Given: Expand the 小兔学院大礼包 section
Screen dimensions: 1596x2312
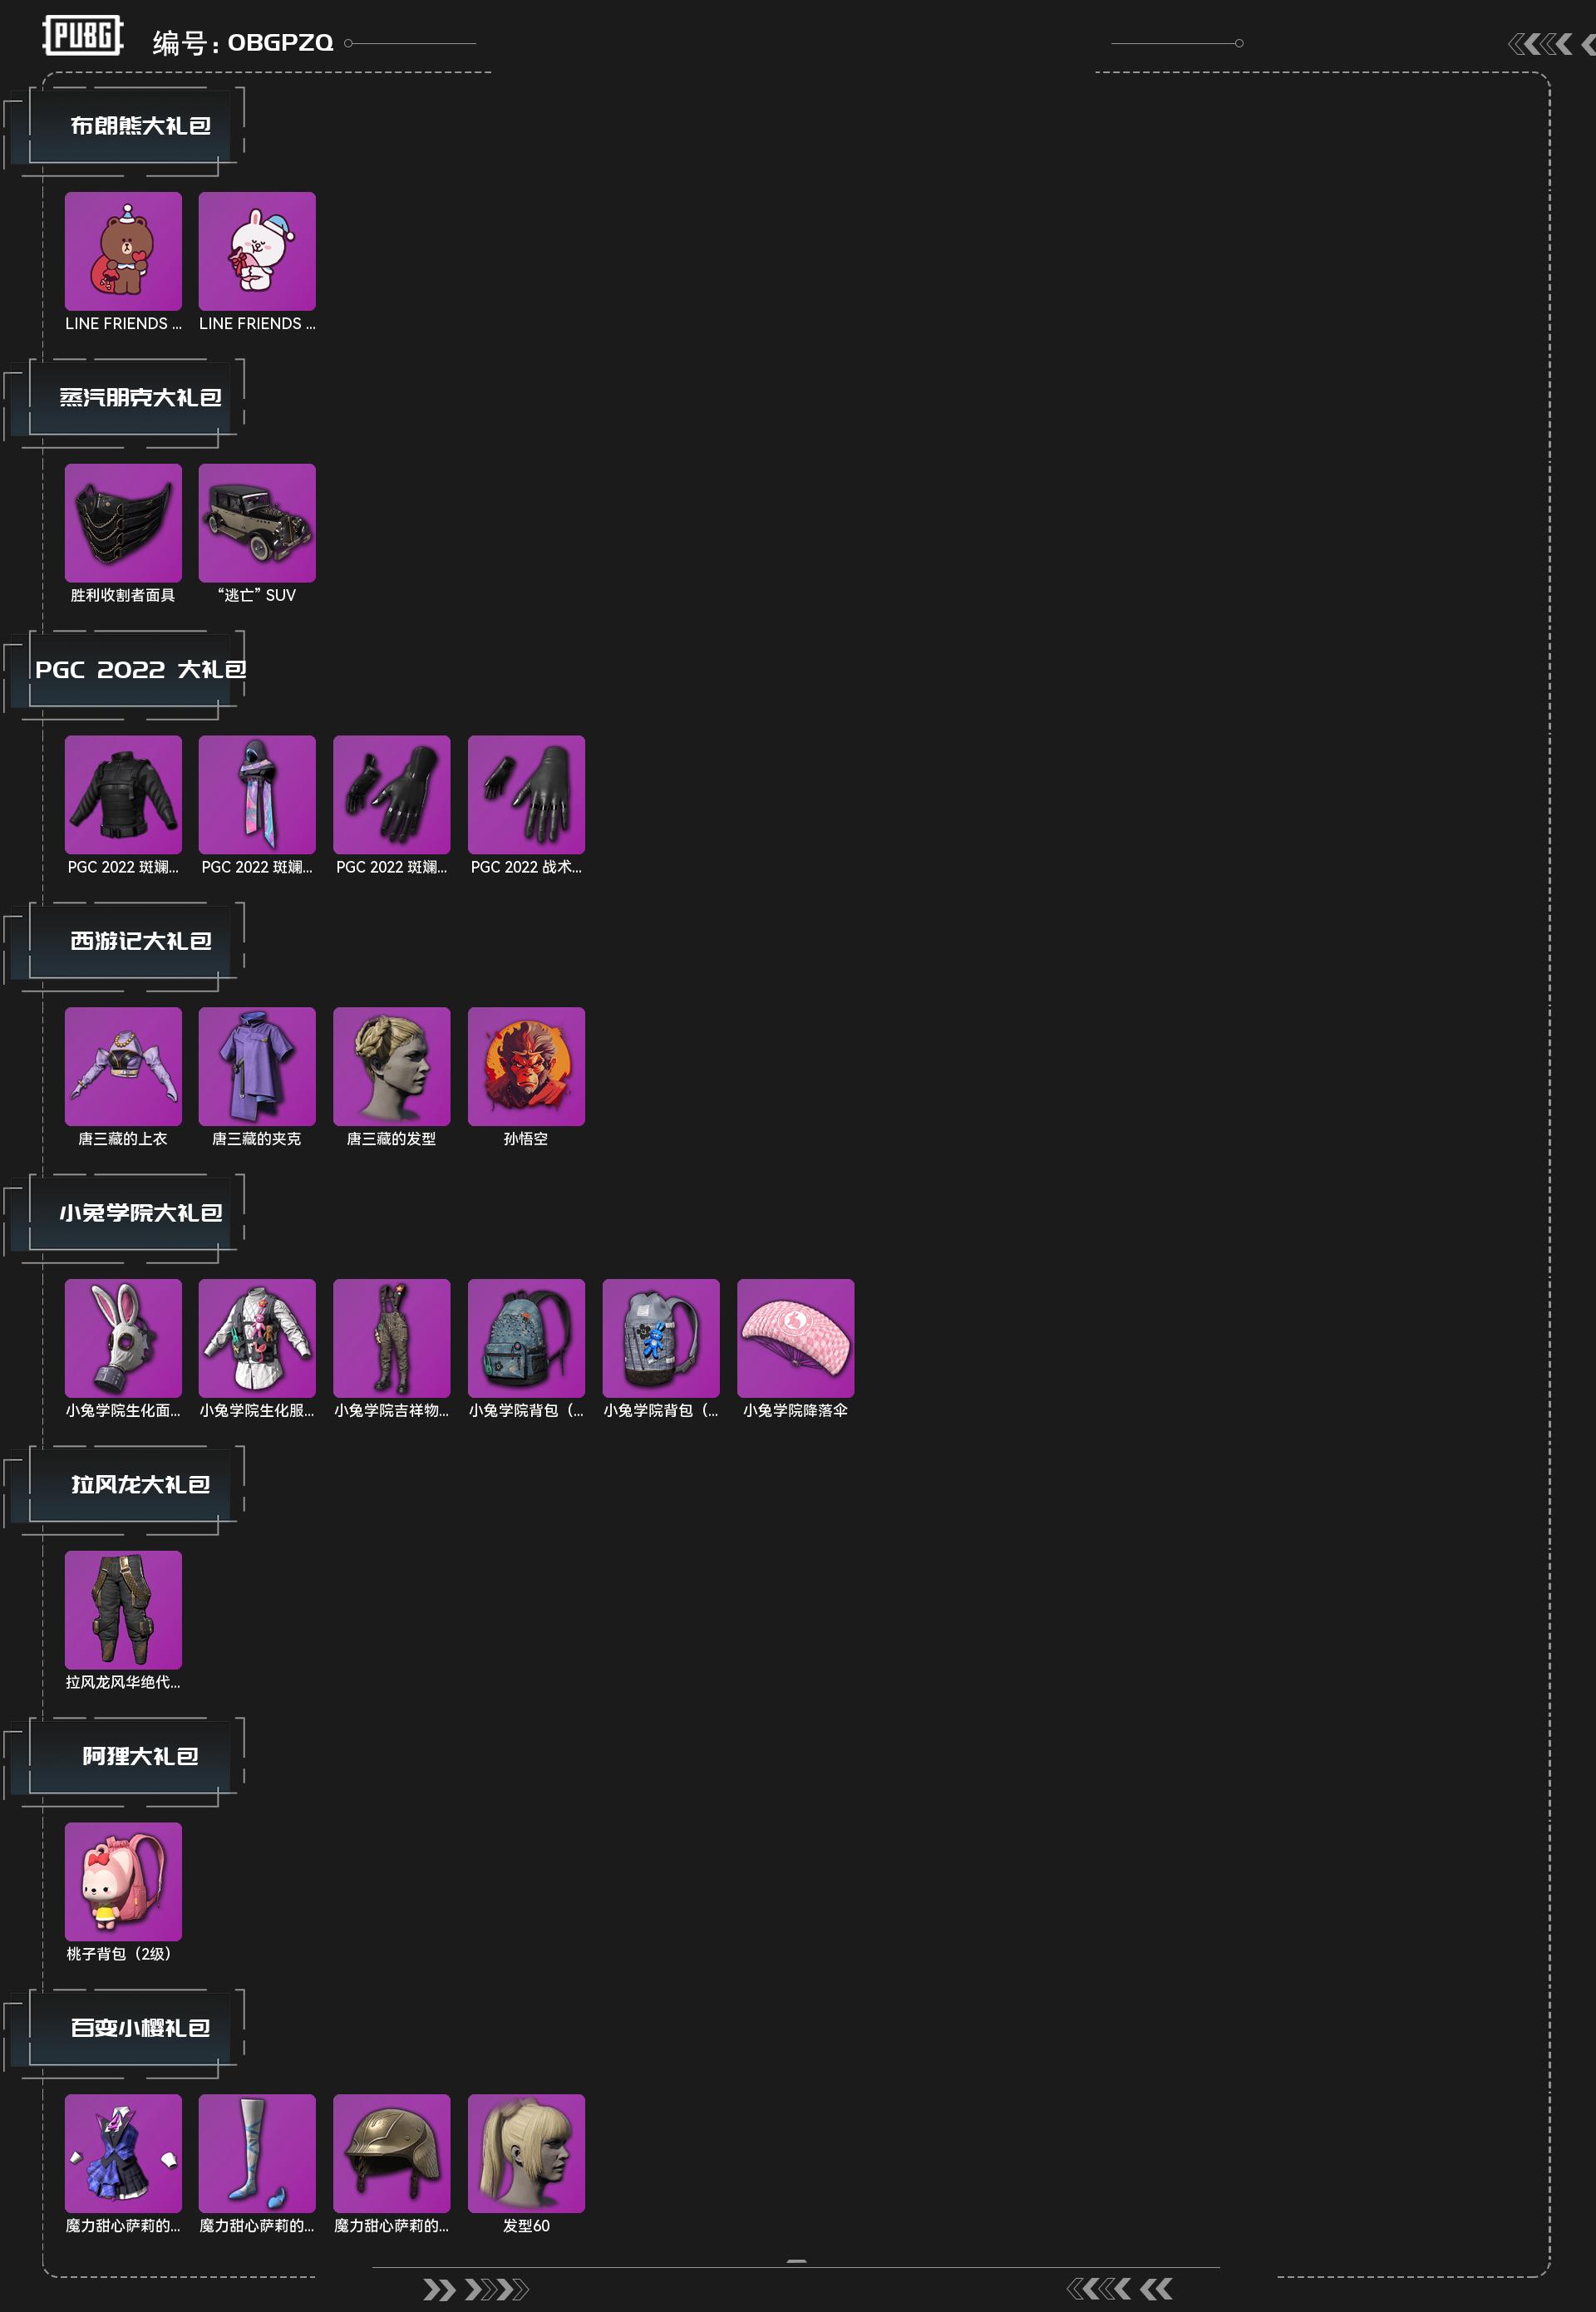Looking at the screenshot, I should pos(140,1213).
